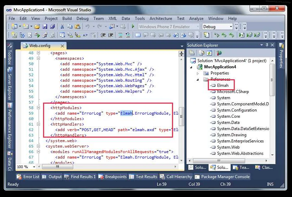Open the Debug menu
The height and width of the screenshot is (197, 292).
coord(82,19)
